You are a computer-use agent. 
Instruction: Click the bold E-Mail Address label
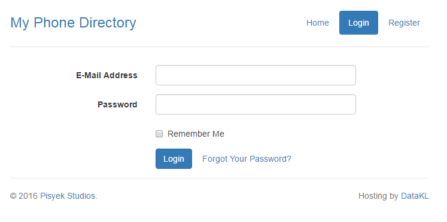107,75
